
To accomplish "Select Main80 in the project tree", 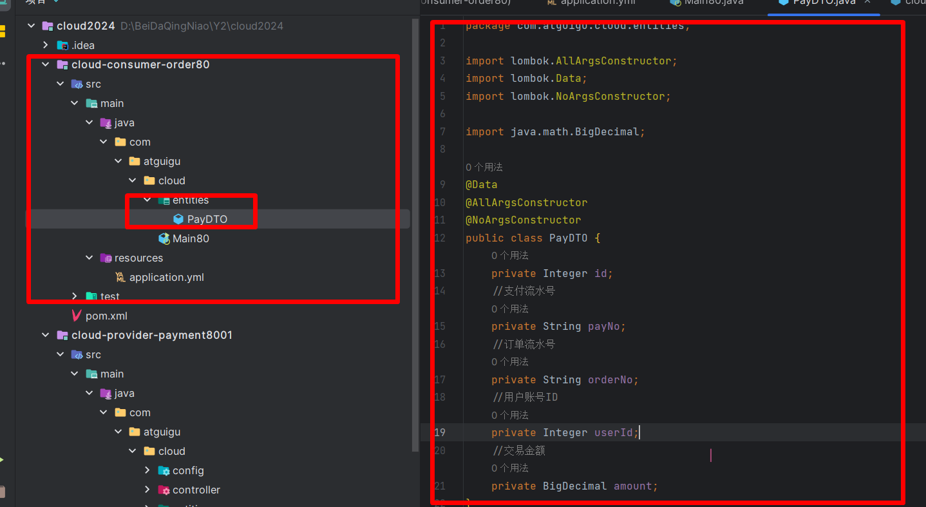I will pyautogui.click(x=191, y=238).
